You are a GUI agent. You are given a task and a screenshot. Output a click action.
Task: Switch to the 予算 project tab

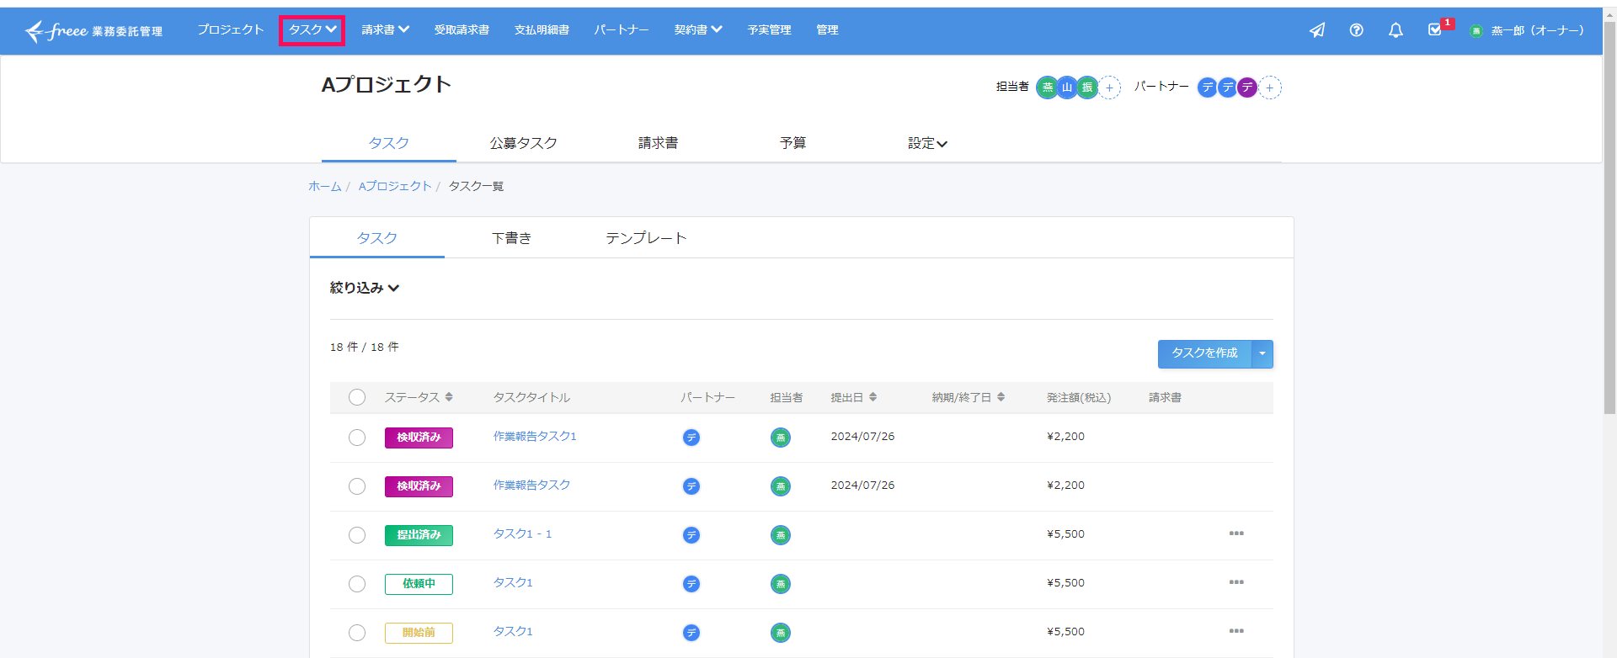point(793,143)
